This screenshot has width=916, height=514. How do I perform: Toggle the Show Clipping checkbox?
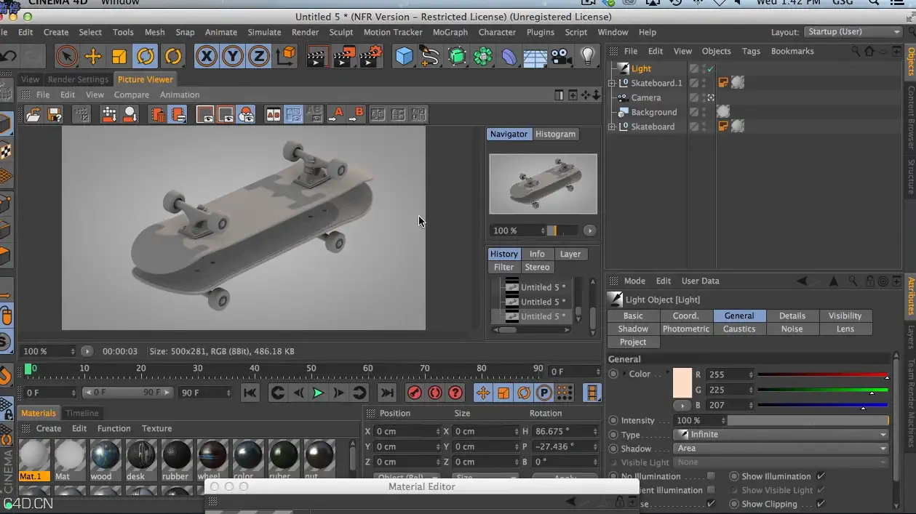click(x=821, y=504)
